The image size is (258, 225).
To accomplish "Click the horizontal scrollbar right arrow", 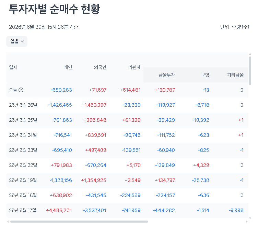I will 247,222.
